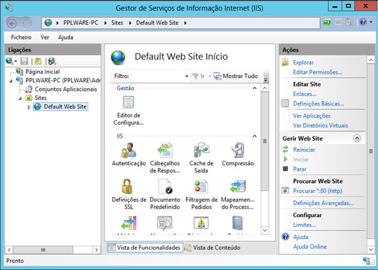This screenshot has width=378, height=270.
Task: Switch to Vista de Conteúdo tab
Action: click(212, 247)
